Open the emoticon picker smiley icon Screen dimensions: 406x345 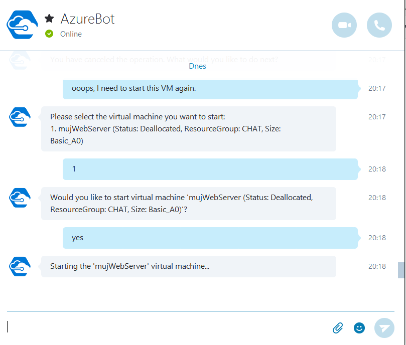(x=359, y=328)
